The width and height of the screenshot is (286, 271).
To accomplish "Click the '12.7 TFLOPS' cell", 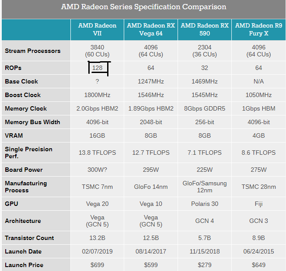I will (x=151, y=153).
